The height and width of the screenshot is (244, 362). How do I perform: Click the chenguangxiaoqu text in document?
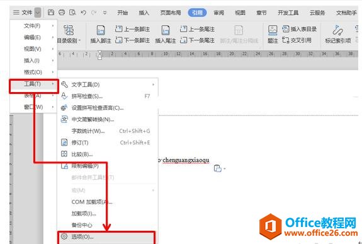[186, 160]
